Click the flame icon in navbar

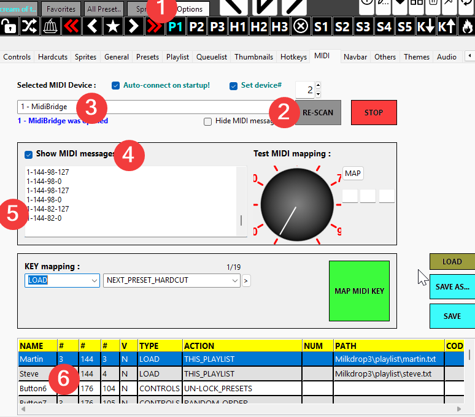[468, 26]
